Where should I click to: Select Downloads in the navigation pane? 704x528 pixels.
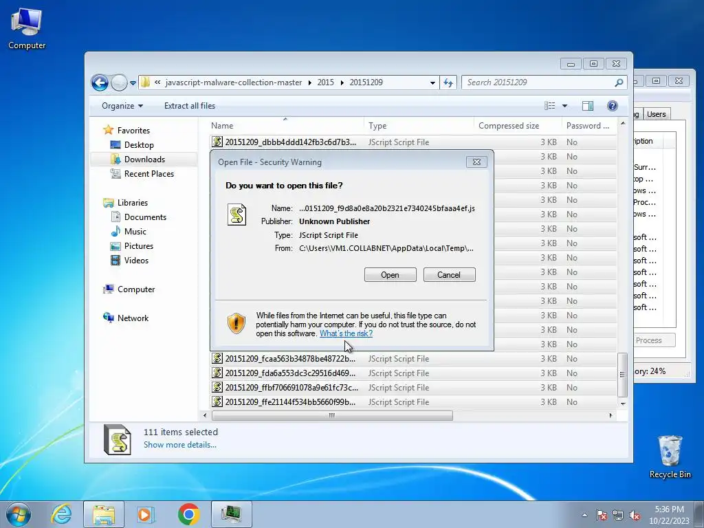pos(144,159)
